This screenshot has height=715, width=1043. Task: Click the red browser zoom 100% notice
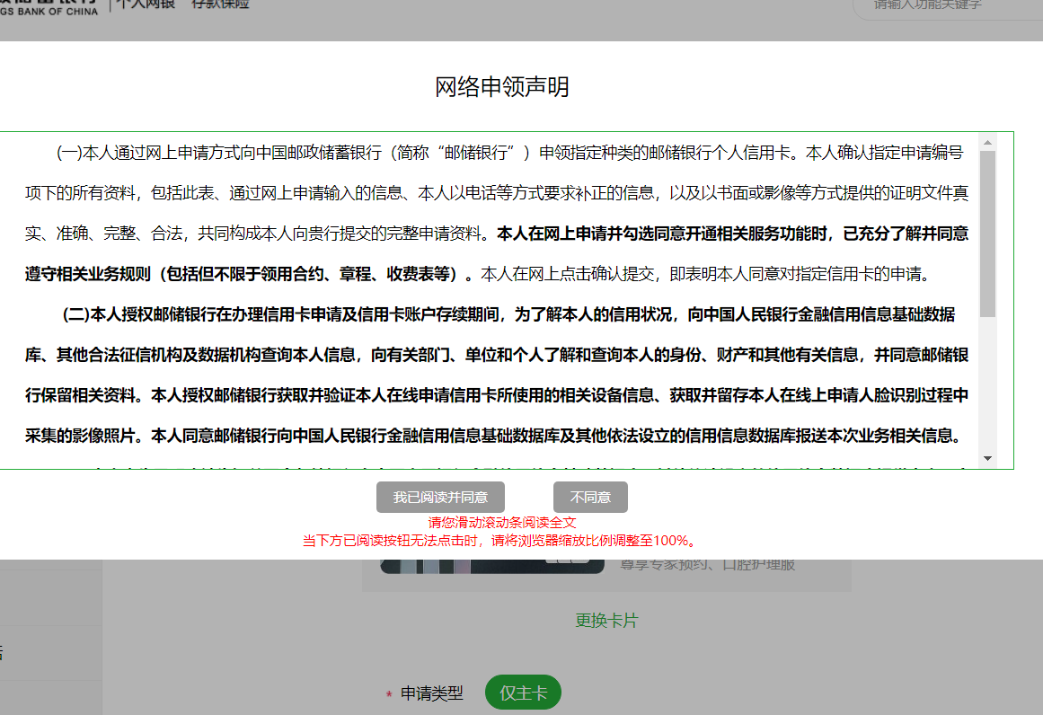pyautogui.click(x=499, y=541)
